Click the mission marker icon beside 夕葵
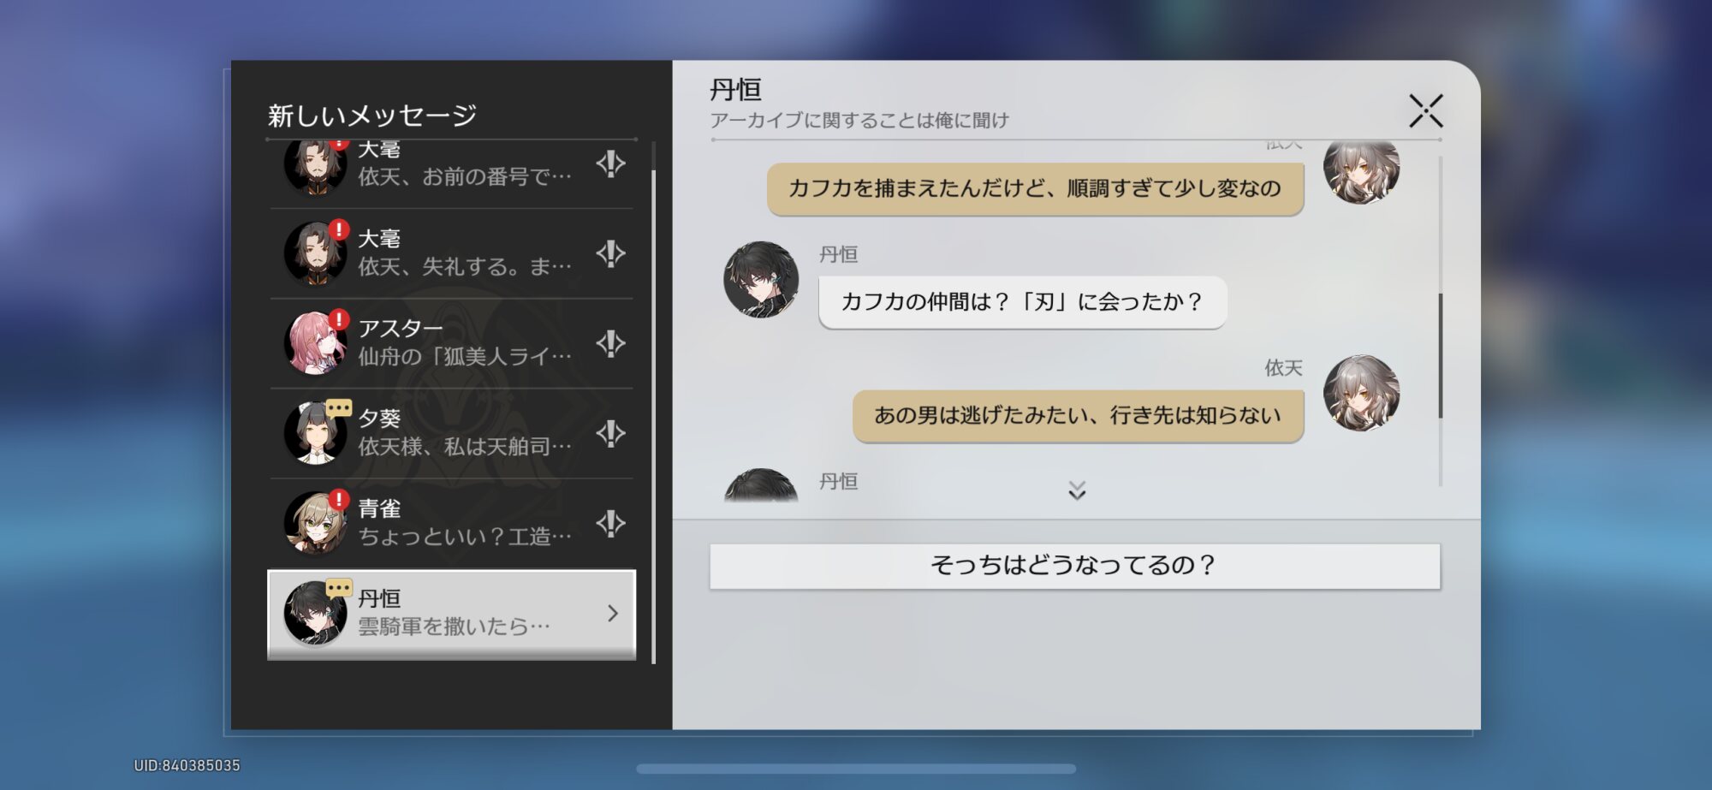 tap(610, 433)
